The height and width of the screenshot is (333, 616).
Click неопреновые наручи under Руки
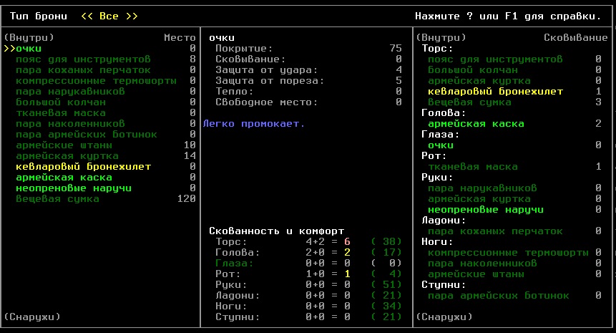click(x=486, y=210)
